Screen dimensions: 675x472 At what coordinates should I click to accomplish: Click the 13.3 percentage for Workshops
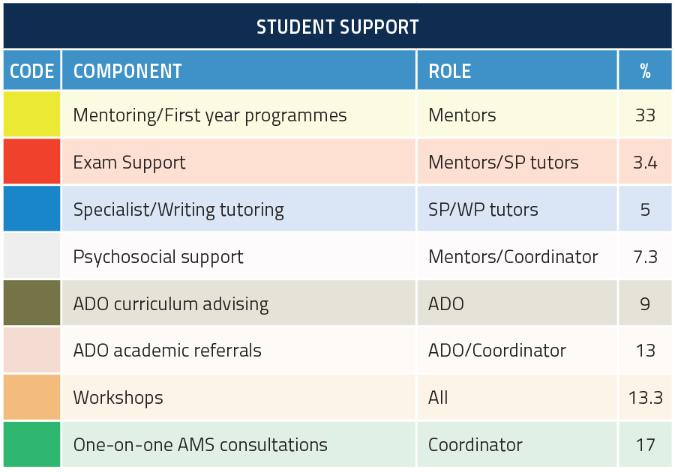pyautogui.click(x=645, y=397)
